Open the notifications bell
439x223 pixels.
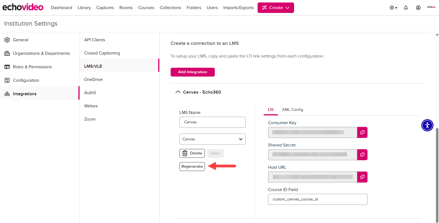pyautogui.click(x=406, y=8)
